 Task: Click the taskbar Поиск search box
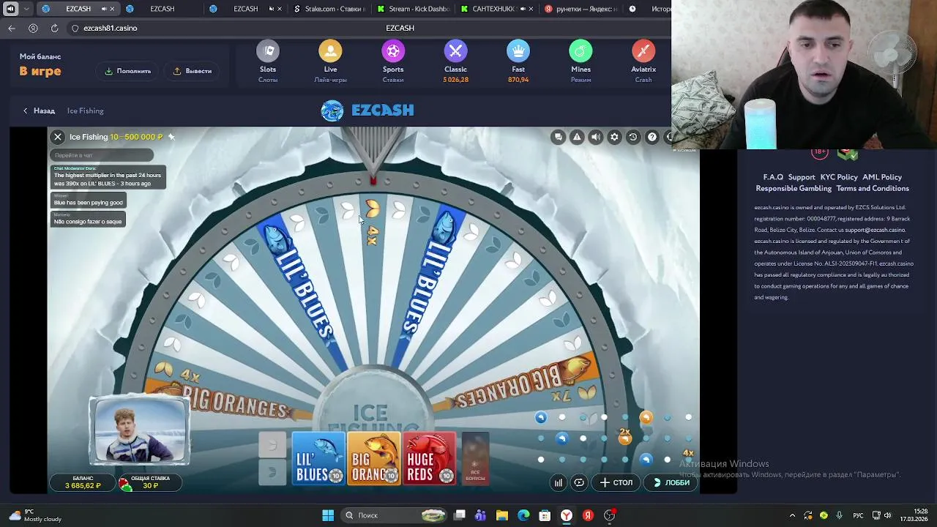pos(395,515)
